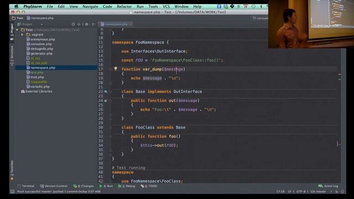The width and height of the screenshot is (354, 199).
Task: Click the Time Machine icon in menu bar
Action: pos(253,7)
